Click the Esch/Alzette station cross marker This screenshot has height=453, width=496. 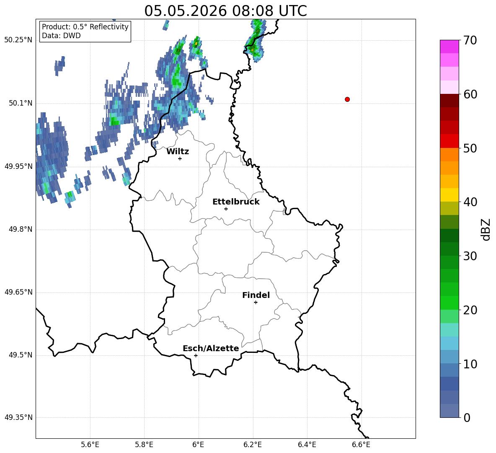click(x=196, y=355)
